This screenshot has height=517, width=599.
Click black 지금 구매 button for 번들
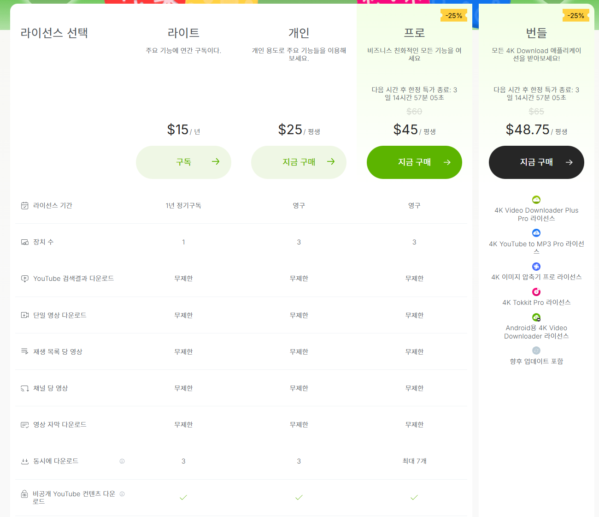point(536,162)
